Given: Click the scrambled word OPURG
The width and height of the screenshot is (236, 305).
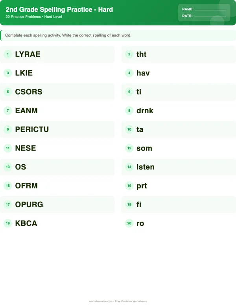Looking at the screenshot, I should [x=29, y=204].
